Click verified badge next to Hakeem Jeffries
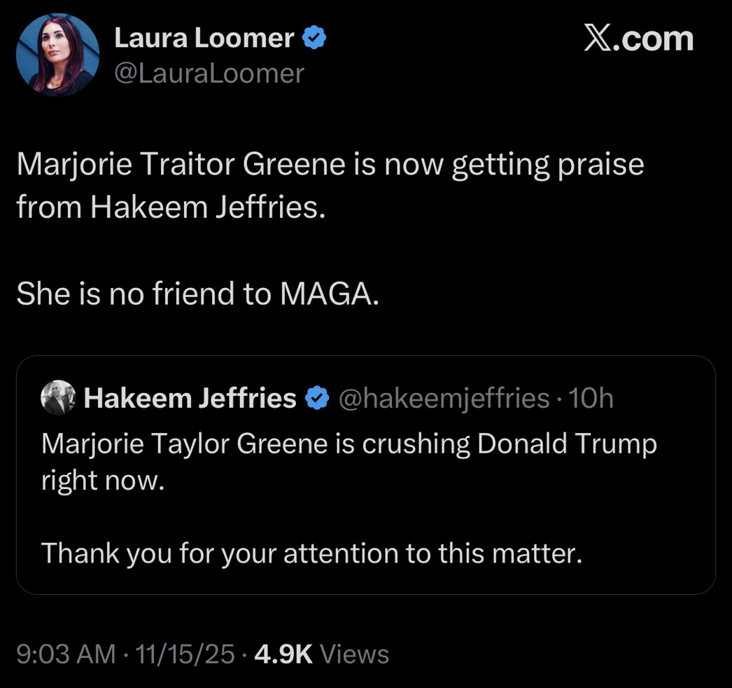This screenshot has width=732, height=688. (x=318, y=399)
